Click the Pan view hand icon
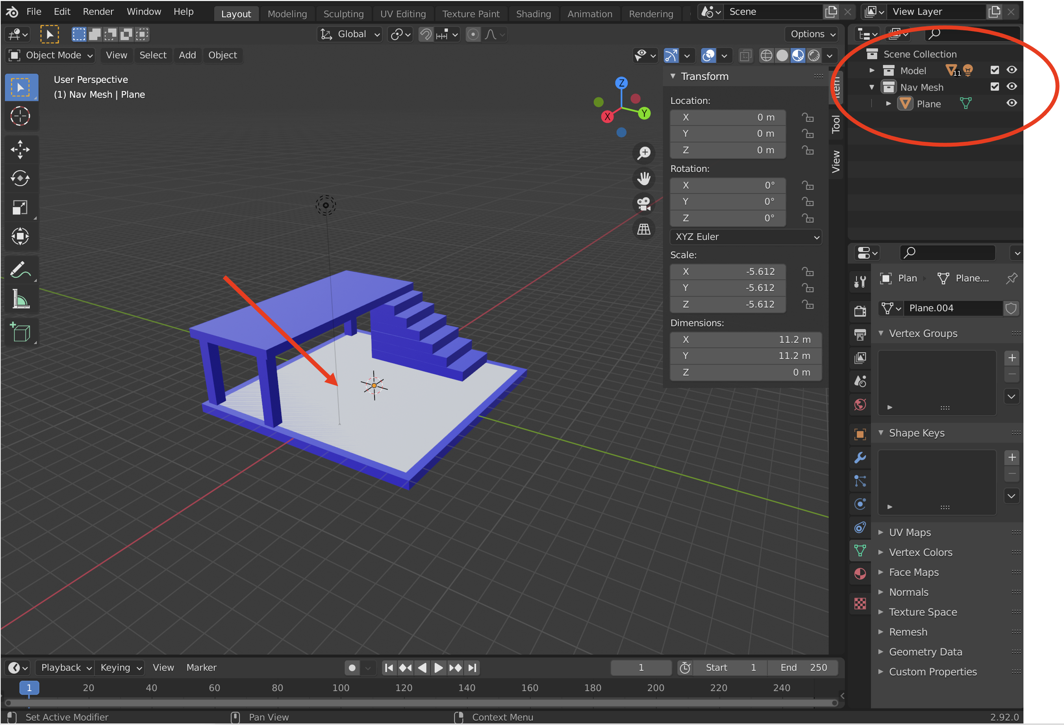This screenshot has height=725, width=1064. click(644, 178)
